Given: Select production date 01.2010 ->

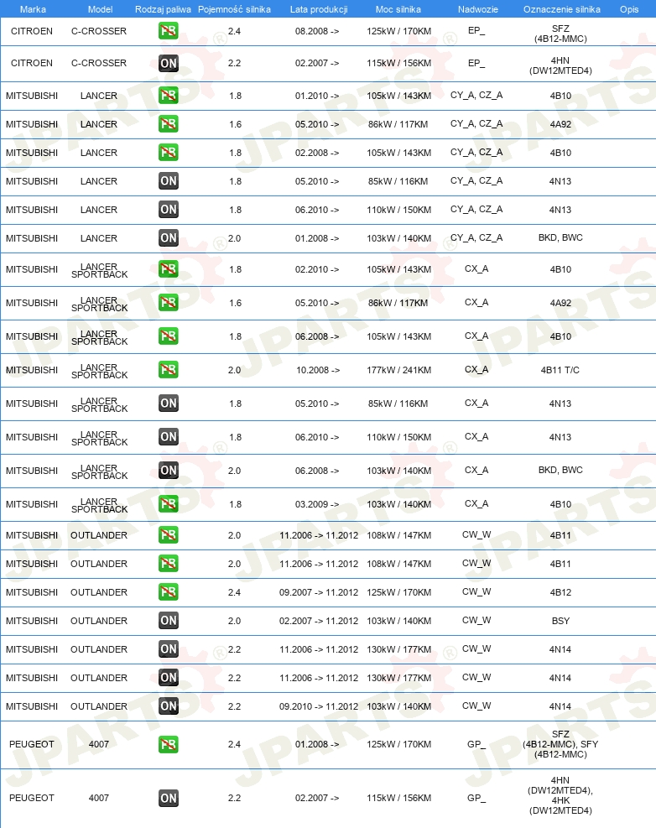Looking at the screenshot, I should click(317, 96).
